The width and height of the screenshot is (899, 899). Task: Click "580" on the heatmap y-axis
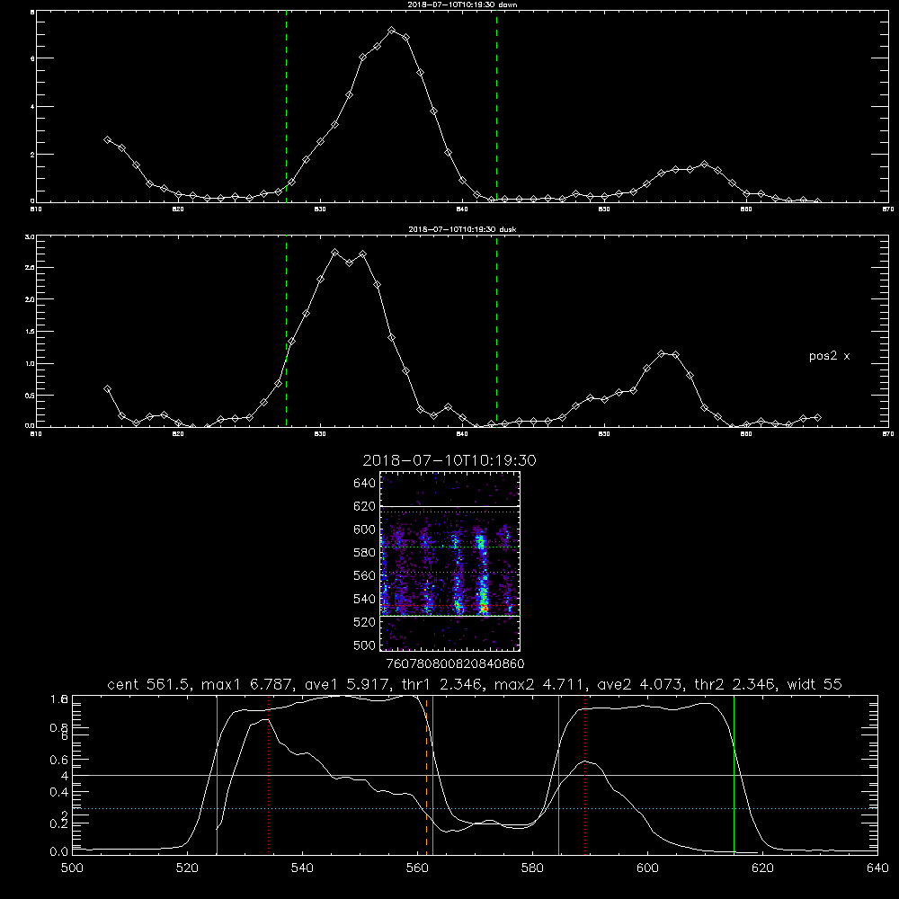(365, 553)
